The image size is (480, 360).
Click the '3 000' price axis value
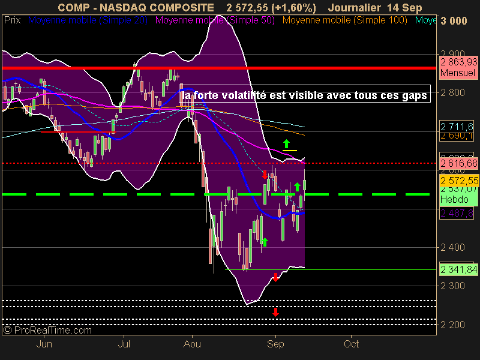pos(454,21)
